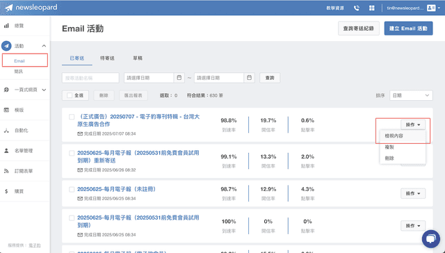
Task: Click the 名單管理 person icon
Action: pos(6,151)
